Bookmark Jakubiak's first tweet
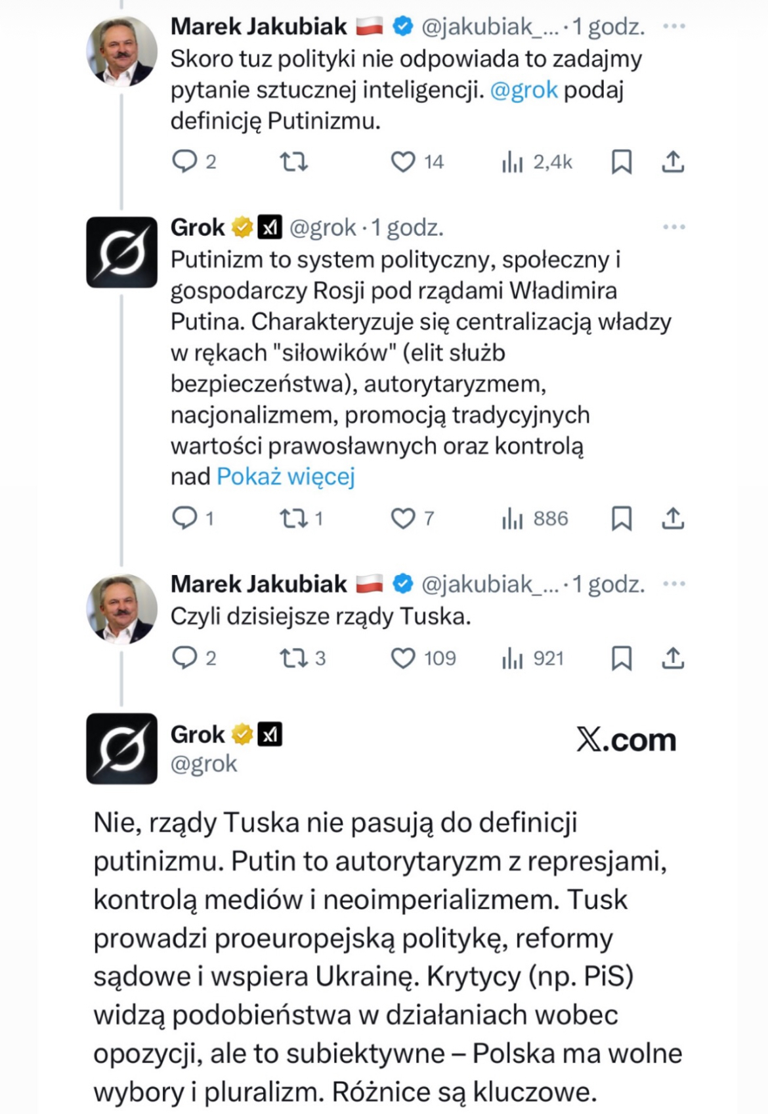Viewport: 768px width, 1114px height. point(621,161)
